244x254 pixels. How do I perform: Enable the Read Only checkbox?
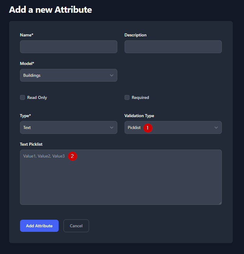coord(22,97)
